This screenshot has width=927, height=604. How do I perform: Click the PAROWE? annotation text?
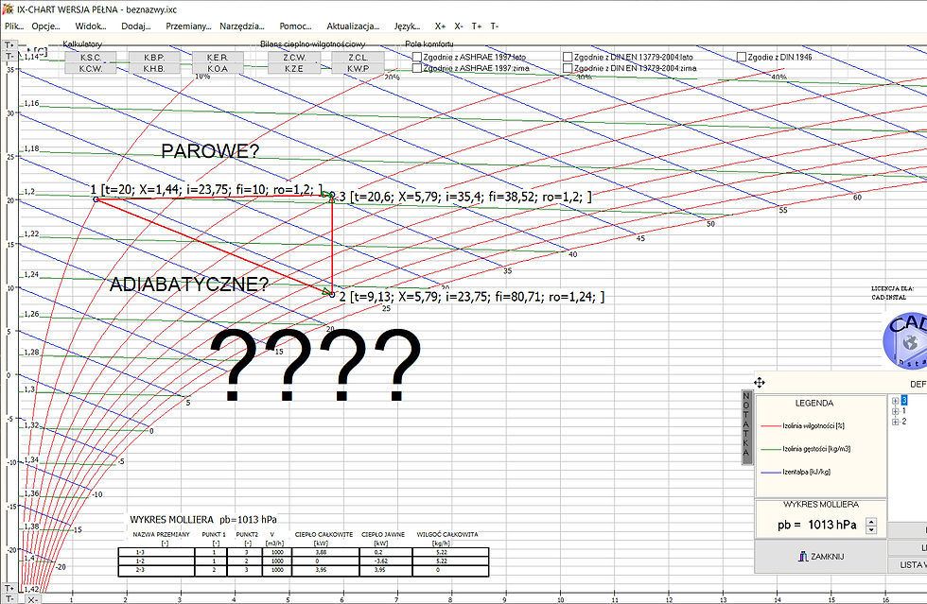(210, 151)
